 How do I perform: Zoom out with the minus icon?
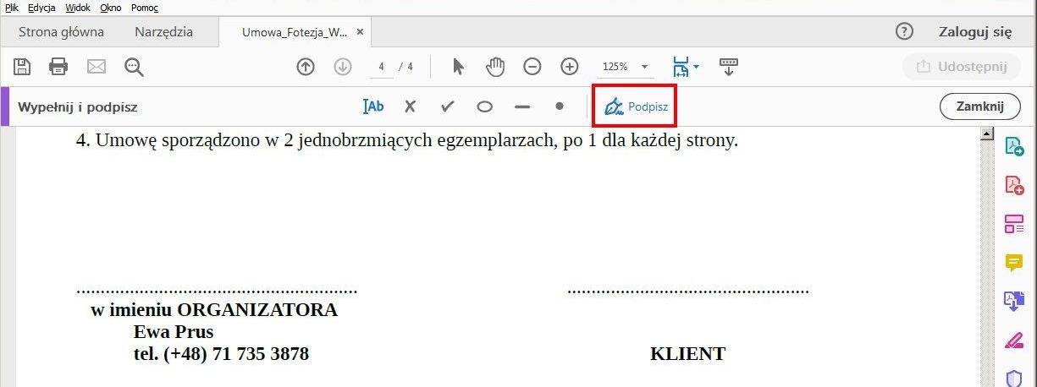pos(532,67)
